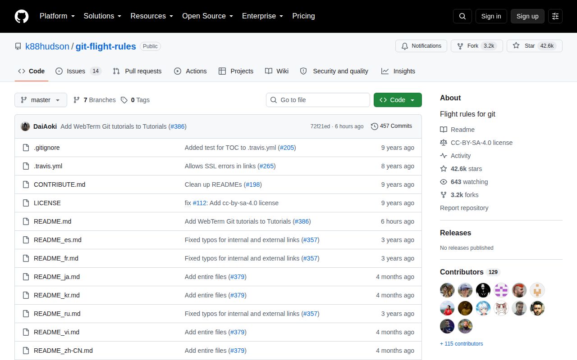This screenshot has height=360, width=577.
Task: Go to the Actions tab
Action: pos(190,71)
